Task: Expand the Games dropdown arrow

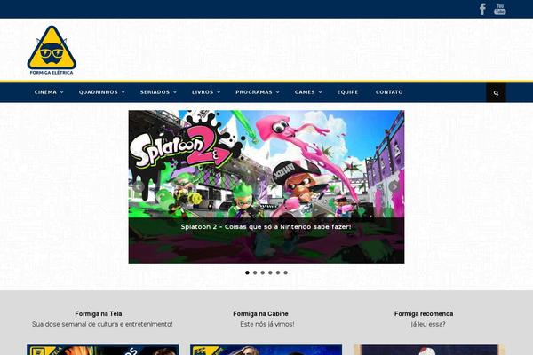Action: [x=320, y=92]
